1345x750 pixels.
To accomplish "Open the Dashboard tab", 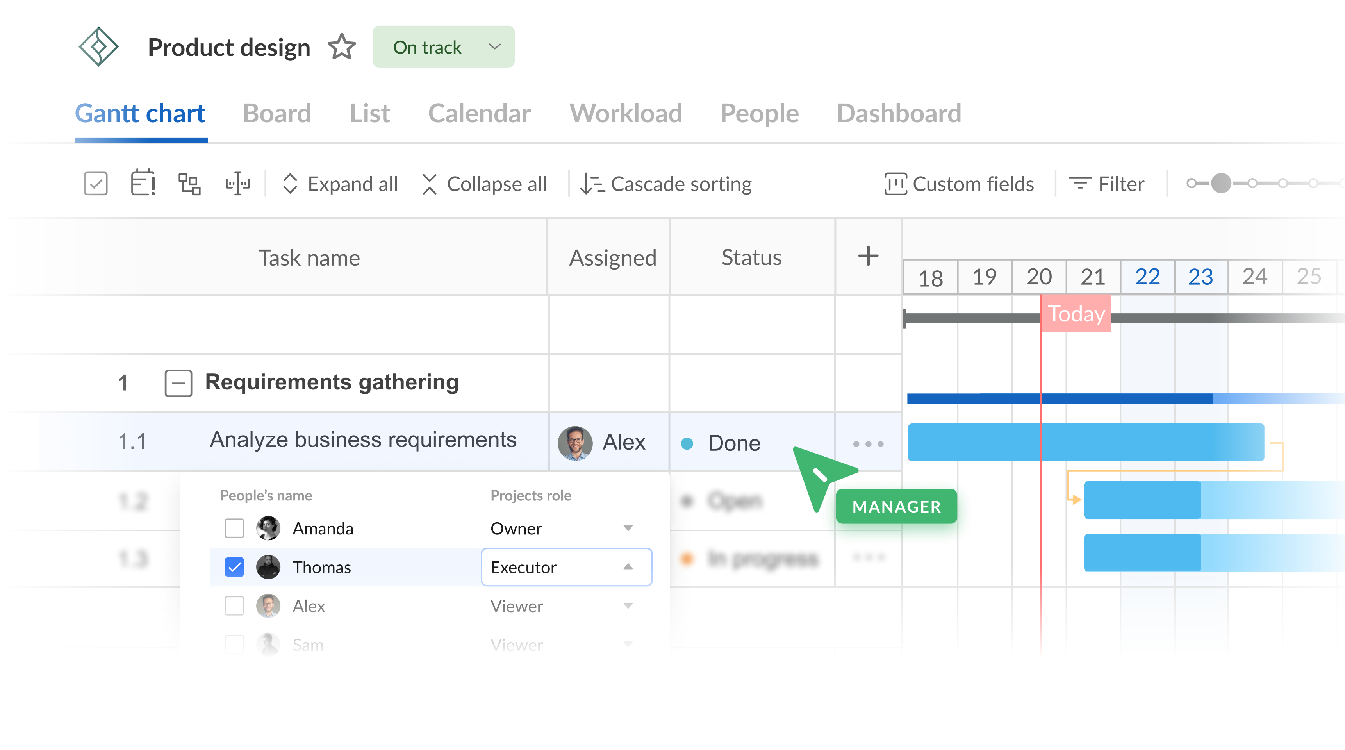I will tap(899, 113).
